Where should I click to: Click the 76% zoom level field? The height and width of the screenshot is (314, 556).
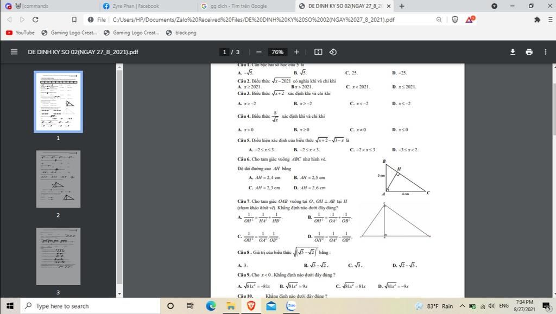point(277,52)
